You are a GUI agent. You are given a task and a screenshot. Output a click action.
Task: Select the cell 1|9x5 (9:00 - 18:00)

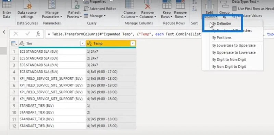[111, 79]
